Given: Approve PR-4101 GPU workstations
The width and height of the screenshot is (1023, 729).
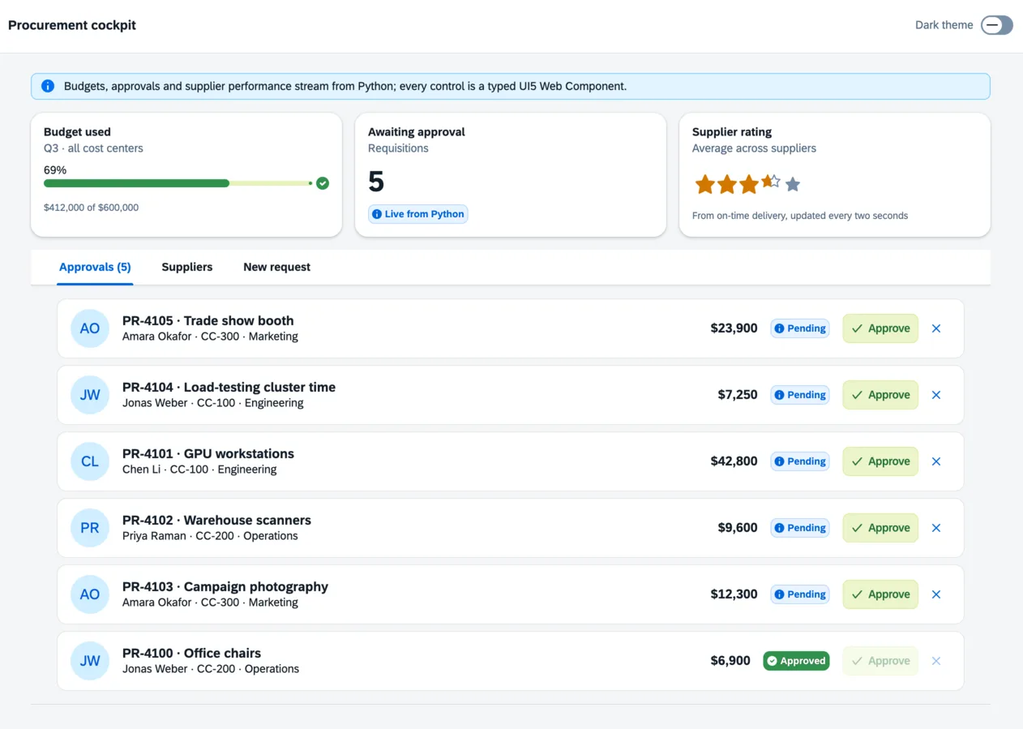Looking at the screenshot, I should coord(880,461).
